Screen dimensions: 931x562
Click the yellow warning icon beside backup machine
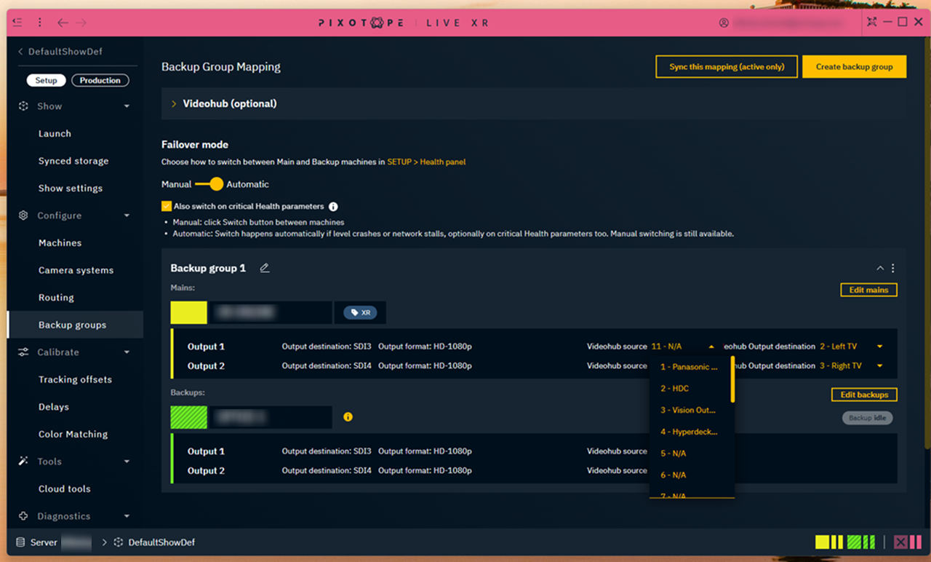pos(348,417)
